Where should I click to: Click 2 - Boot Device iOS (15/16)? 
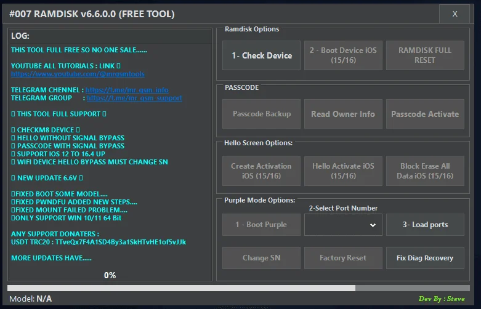[343, 55]
